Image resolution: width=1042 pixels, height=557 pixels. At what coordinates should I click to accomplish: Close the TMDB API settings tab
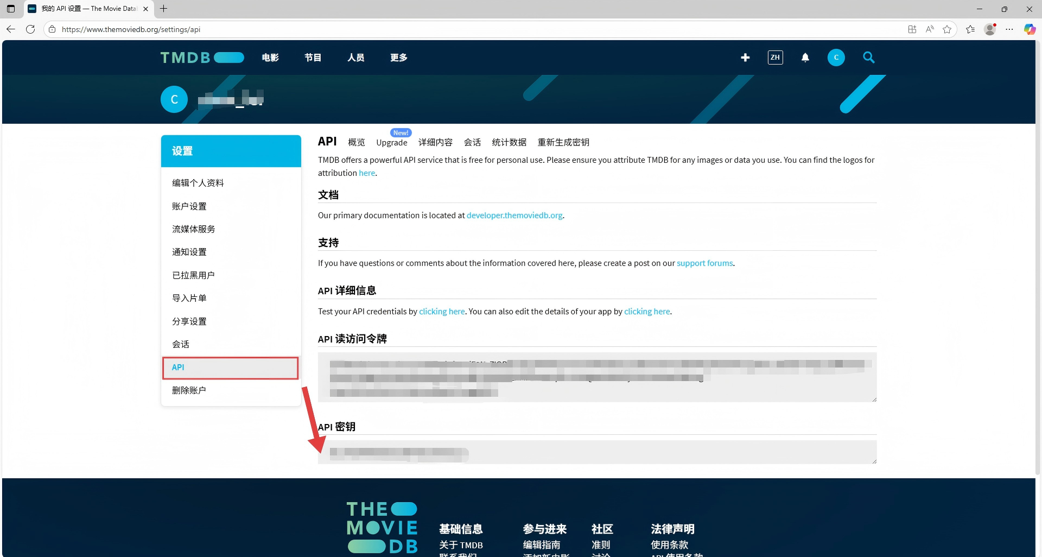point(145,9)
